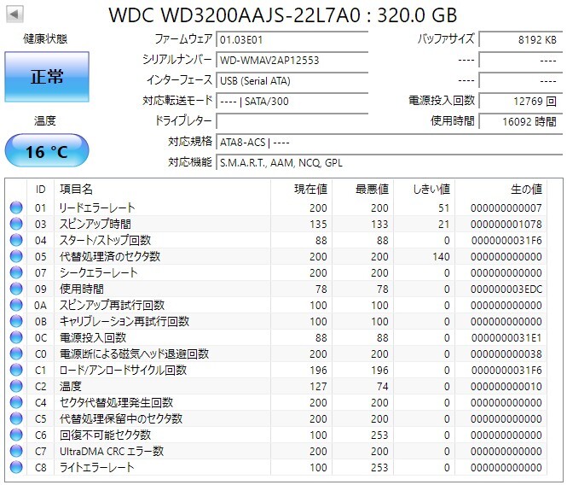
Task: Click raw value 000000000010 in temperature row
Action: coord(506,387)
